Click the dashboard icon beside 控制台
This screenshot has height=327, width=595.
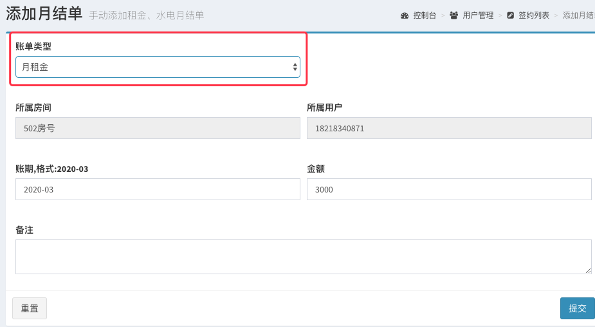click(405, 15)
